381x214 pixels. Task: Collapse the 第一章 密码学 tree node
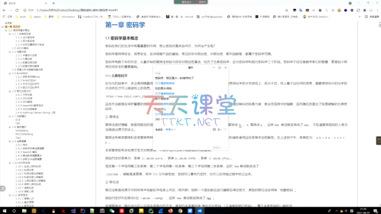click(3, 27)
